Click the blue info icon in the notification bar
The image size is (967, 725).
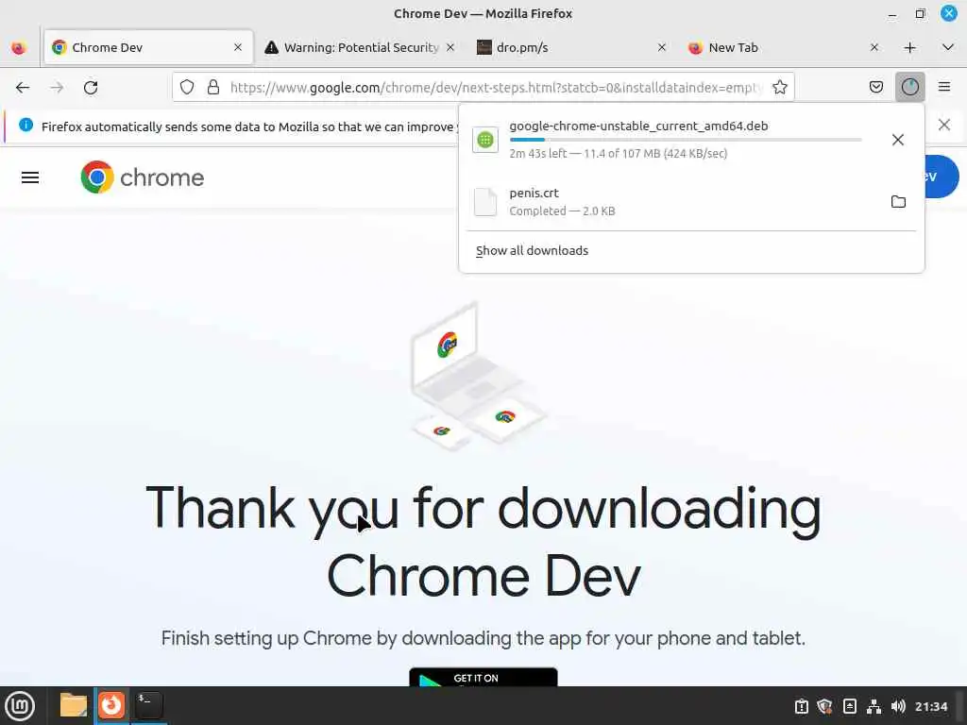[x=25, y=126]
